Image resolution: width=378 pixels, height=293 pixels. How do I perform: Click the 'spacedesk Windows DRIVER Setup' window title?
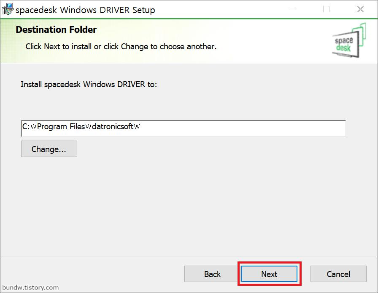pos(85,10)
